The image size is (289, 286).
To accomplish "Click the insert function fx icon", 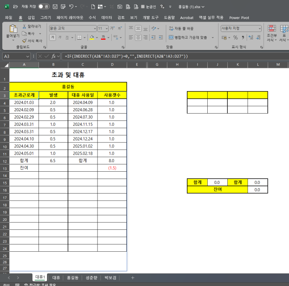I will coord(54,56).
